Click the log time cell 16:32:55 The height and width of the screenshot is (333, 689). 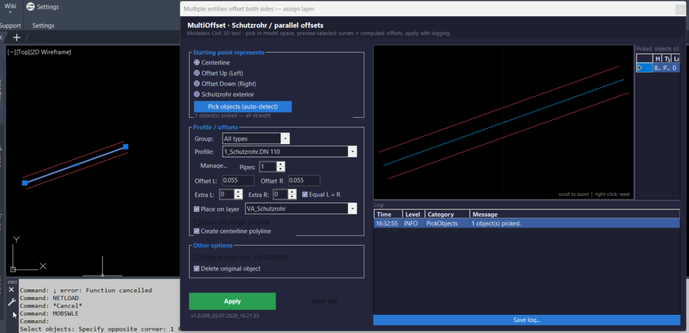tap(387, 223)
